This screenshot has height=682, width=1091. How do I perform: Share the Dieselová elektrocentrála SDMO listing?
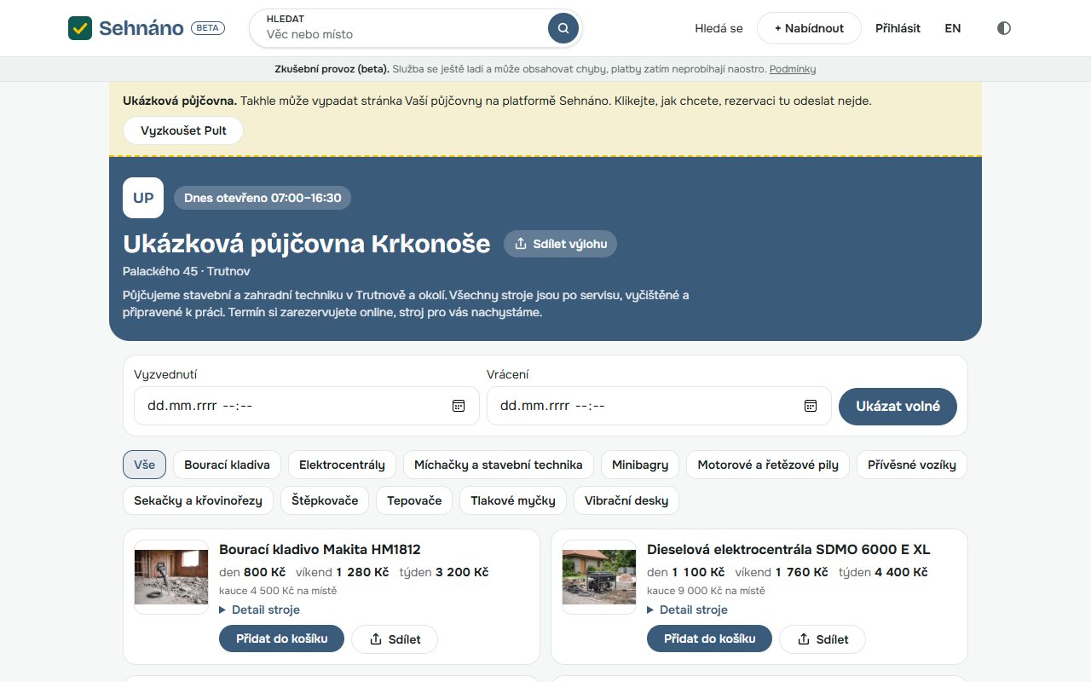822,639
